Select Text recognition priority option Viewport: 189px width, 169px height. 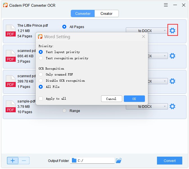pyautogui.click(x=41, y=58)
